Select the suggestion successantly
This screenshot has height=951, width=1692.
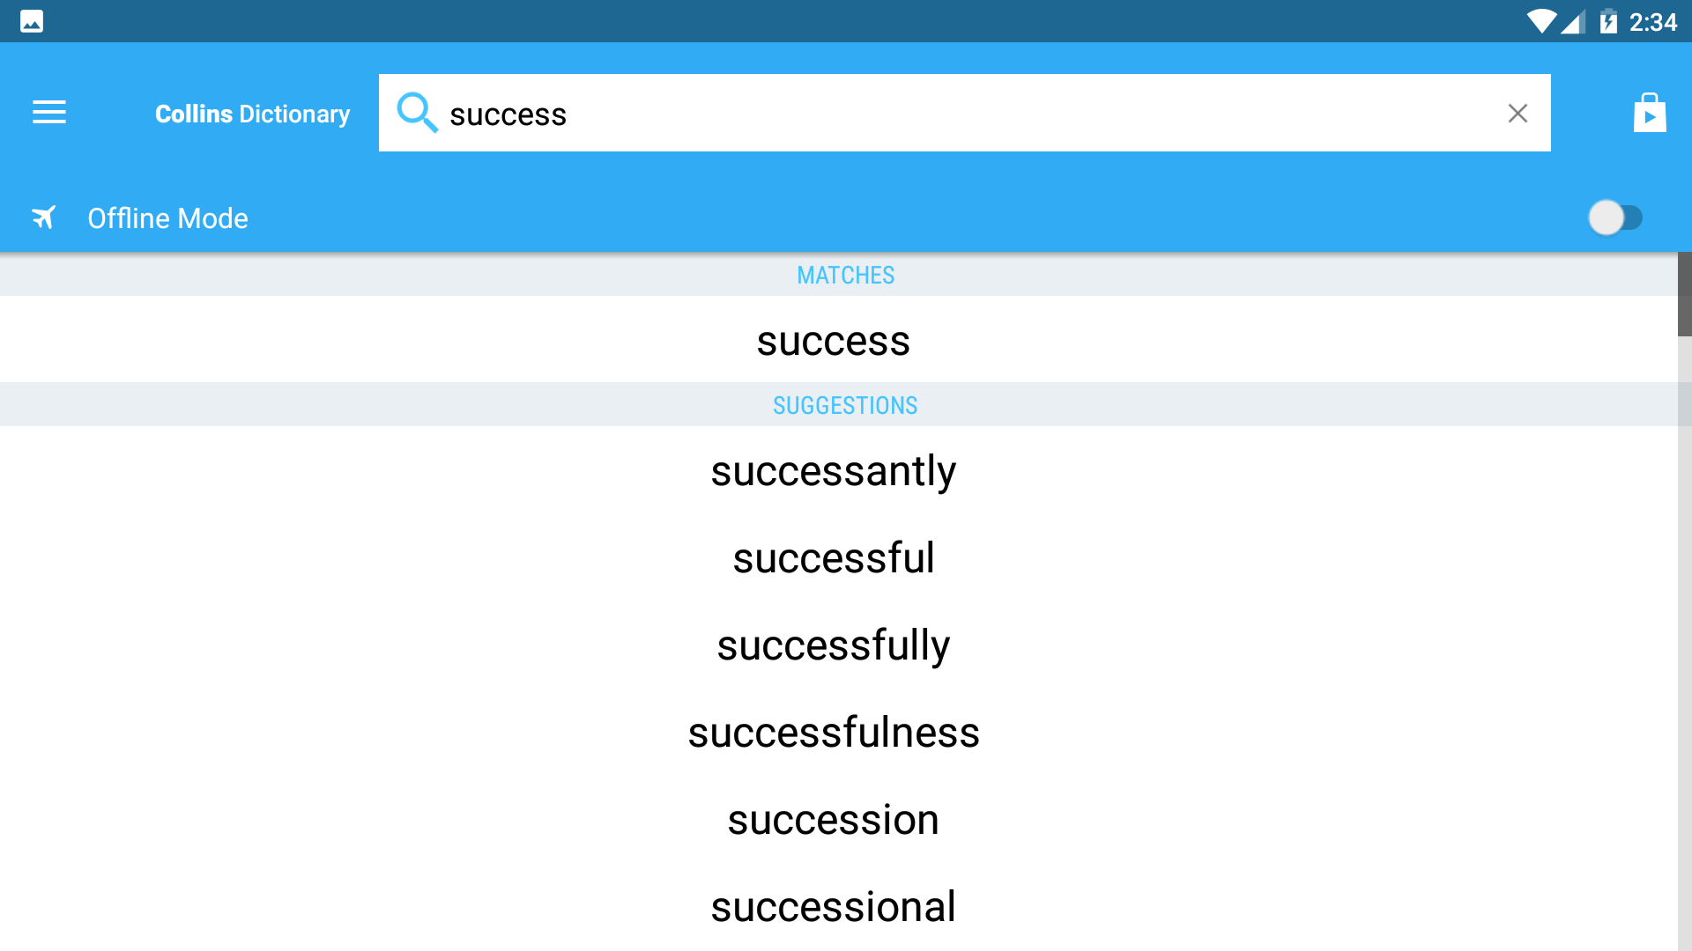coord(839,470)
